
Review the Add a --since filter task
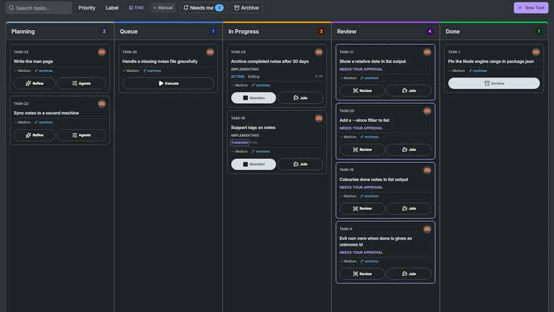coord(362,150)
